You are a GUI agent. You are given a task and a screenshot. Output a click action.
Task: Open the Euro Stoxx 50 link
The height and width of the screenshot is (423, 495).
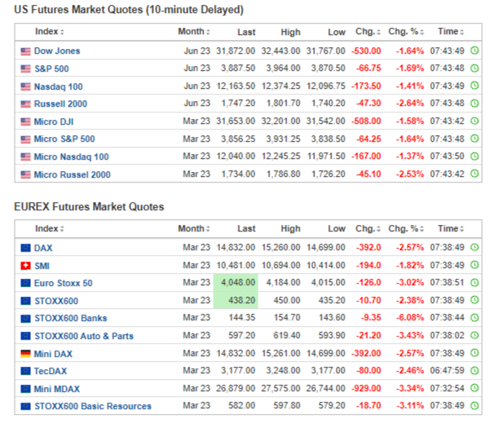pos(63,283)
